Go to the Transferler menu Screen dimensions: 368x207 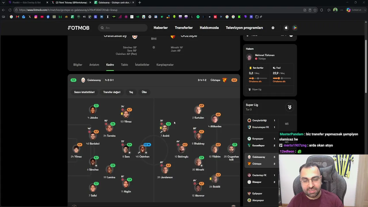(184, 28)
